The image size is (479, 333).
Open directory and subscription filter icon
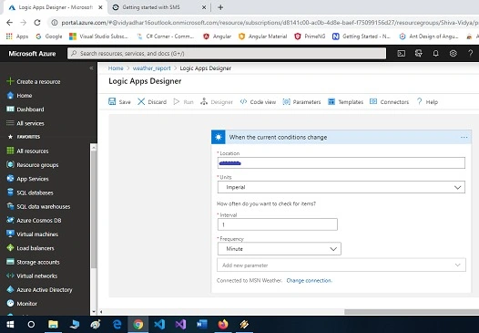[419, 53]
